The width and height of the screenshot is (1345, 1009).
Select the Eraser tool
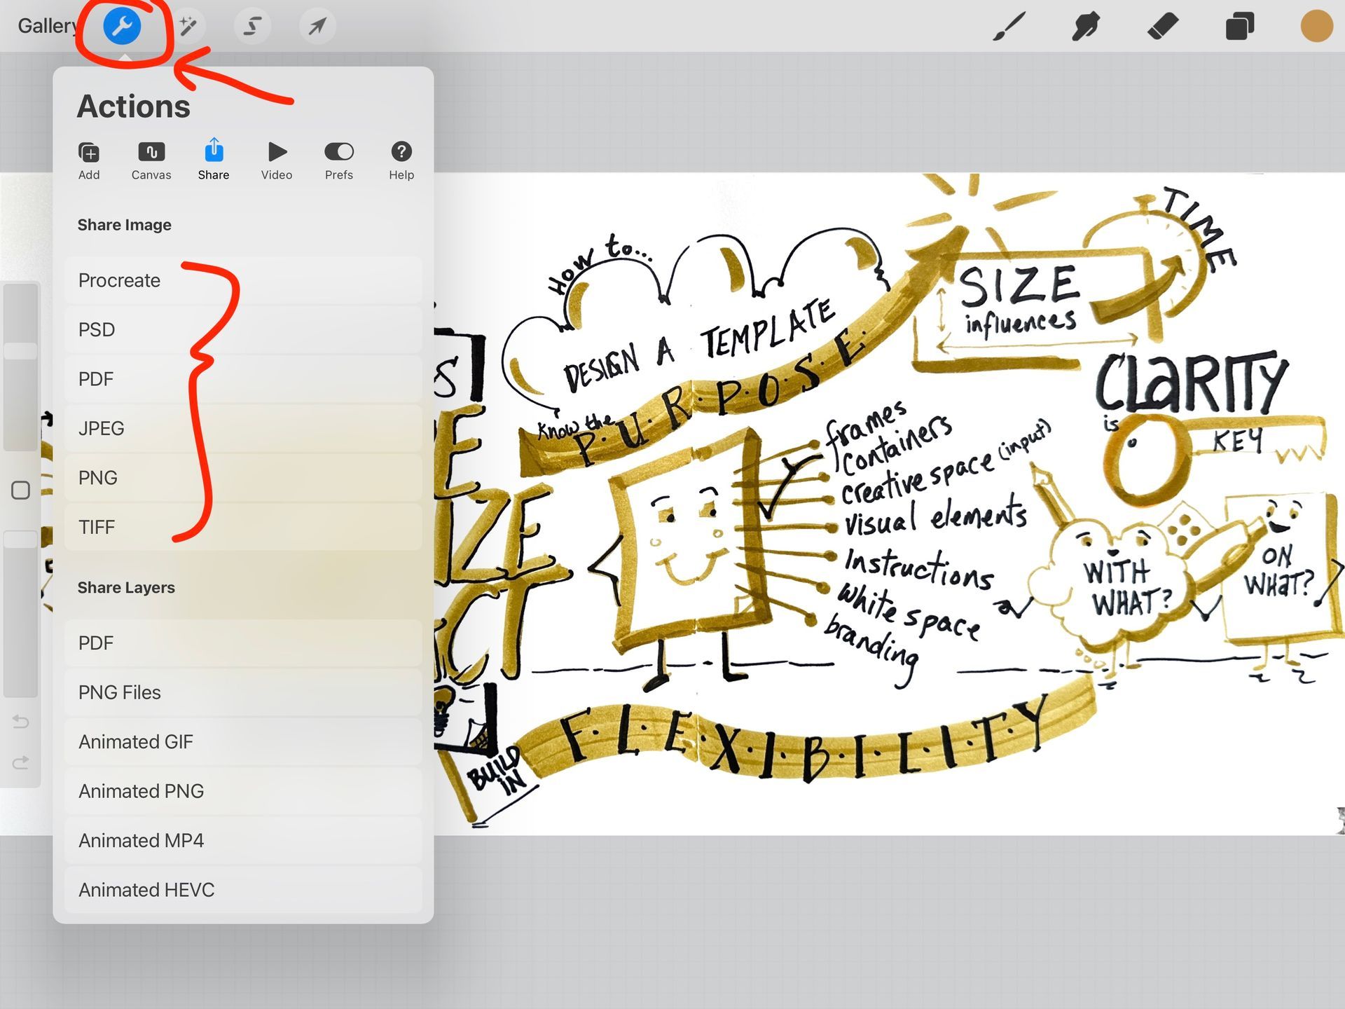[x=1163, y=27]
